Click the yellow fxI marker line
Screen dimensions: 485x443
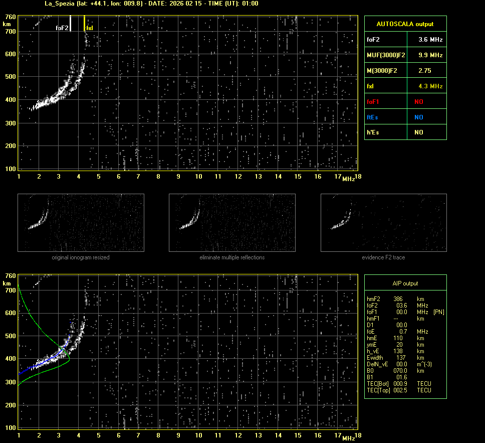[x=84, y=23]
